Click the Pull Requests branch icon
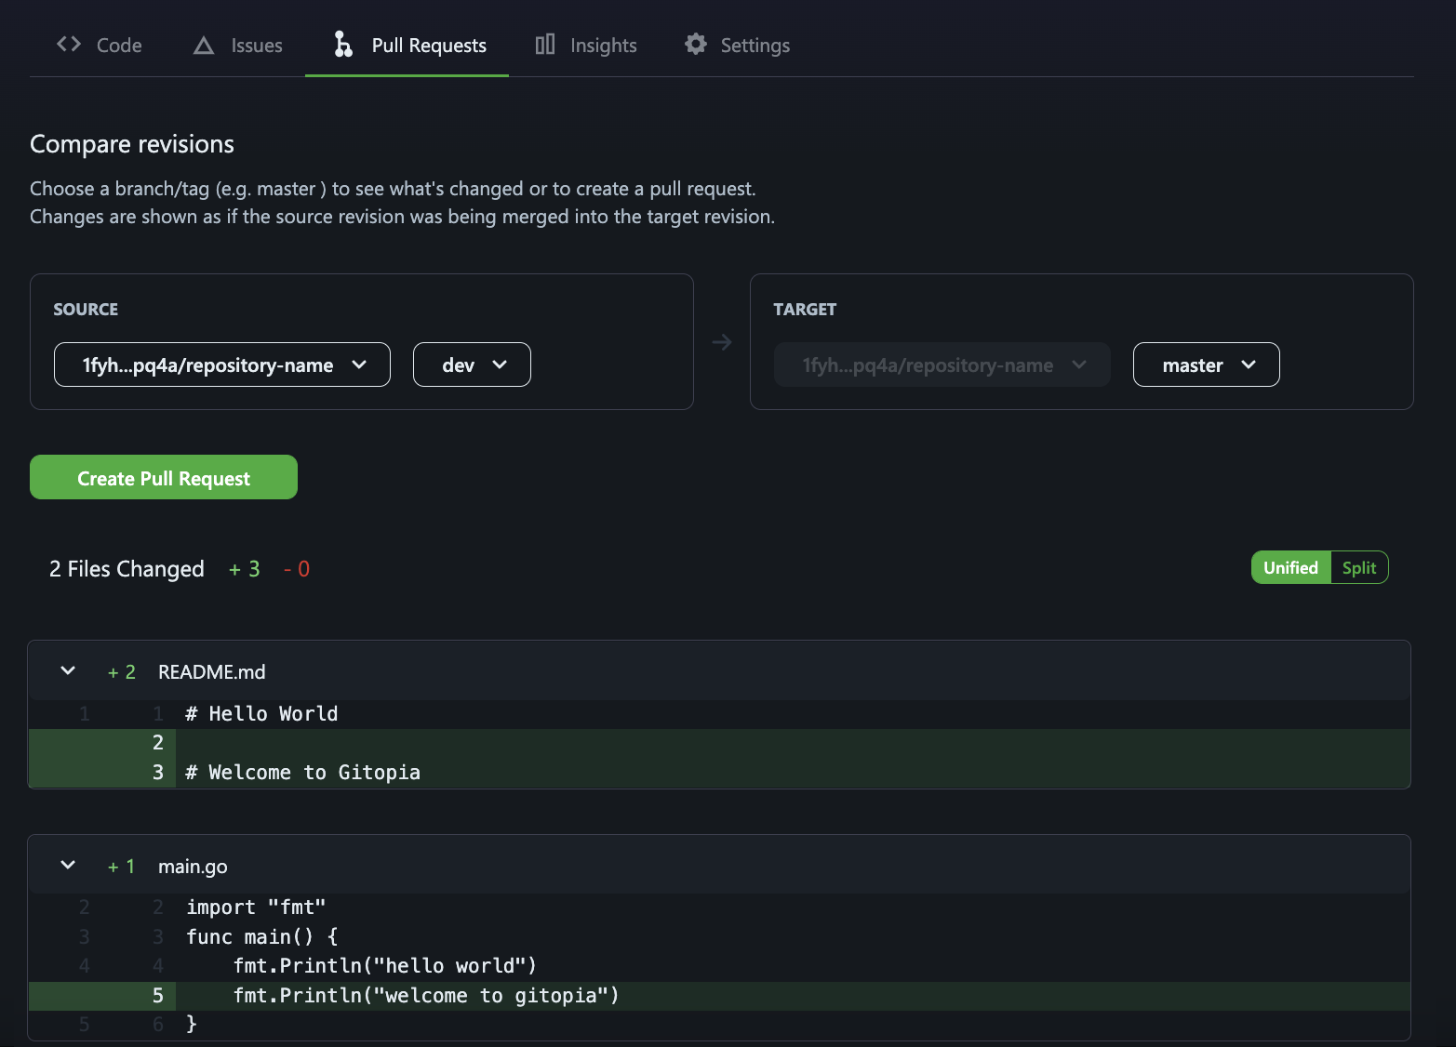 pos(343,44)
